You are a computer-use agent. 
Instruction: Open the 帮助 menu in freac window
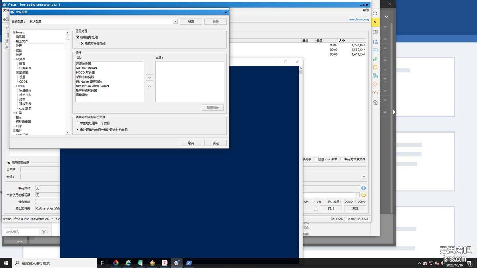[366, 10]
